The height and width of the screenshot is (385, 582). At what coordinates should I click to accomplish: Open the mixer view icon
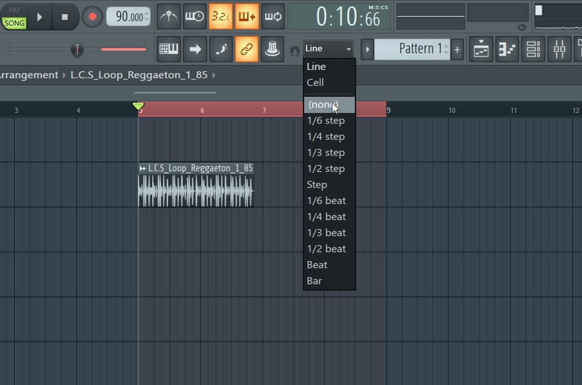(560, 49)
